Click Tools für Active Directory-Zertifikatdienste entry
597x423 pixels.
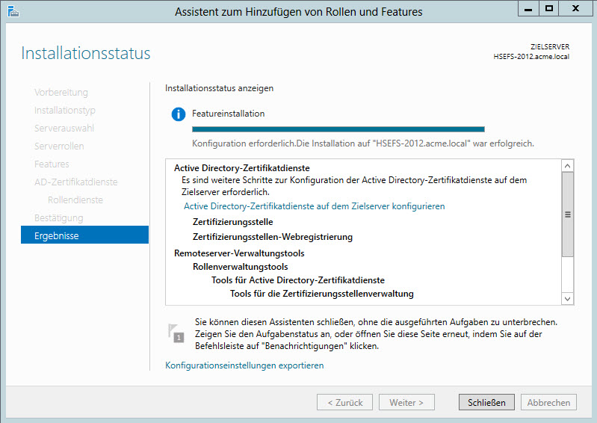(x=298, y=280)
